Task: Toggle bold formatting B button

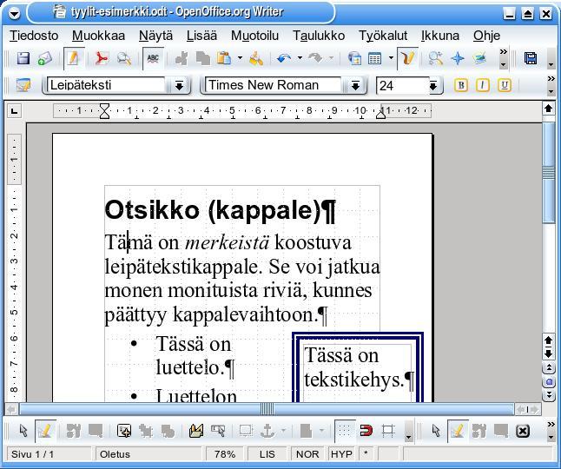Action: 461,85
